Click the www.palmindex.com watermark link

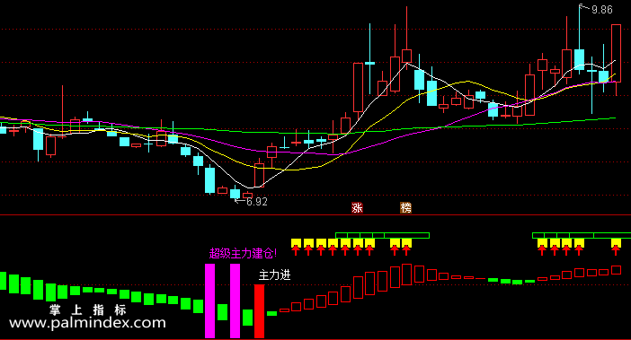click(x=87, y=323)
